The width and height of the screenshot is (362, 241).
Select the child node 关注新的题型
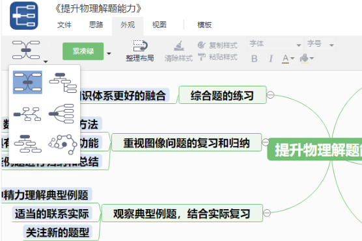58,232
